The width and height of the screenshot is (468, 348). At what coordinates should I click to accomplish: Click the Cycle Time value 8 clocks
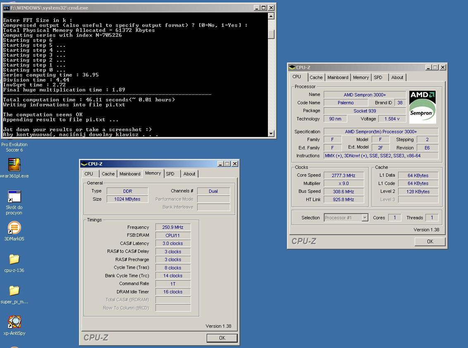coord(173,268)
